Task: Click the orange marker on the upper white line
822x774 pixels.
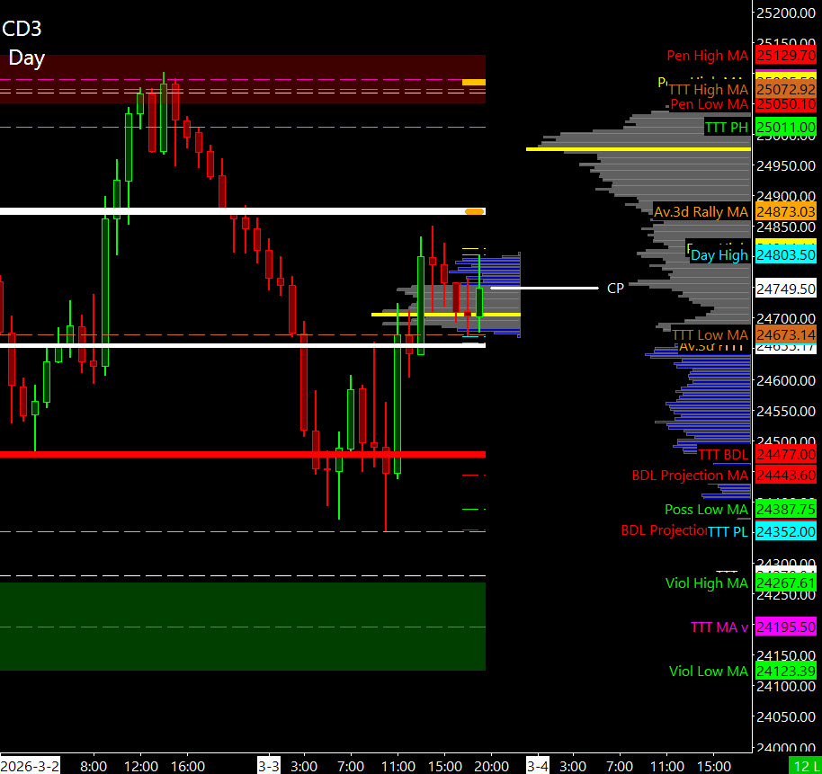Action: tap(474, 211)
